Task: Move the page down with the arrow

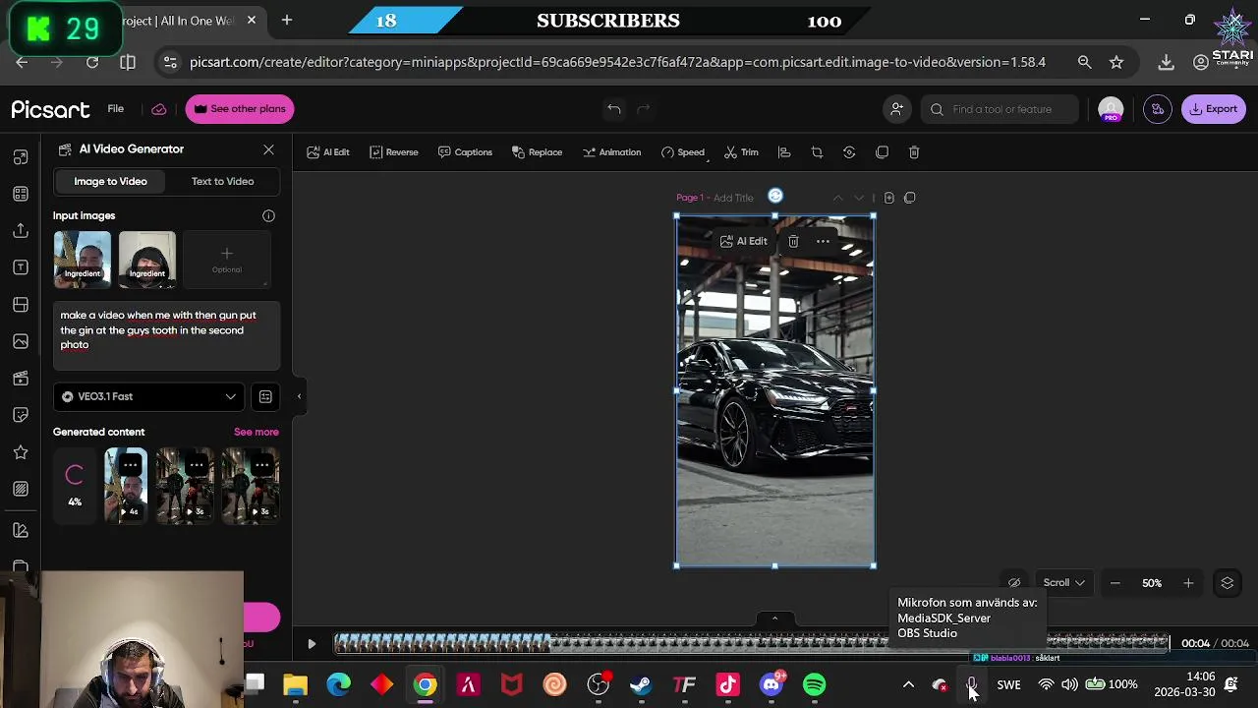Action: (x=859, y=198)
